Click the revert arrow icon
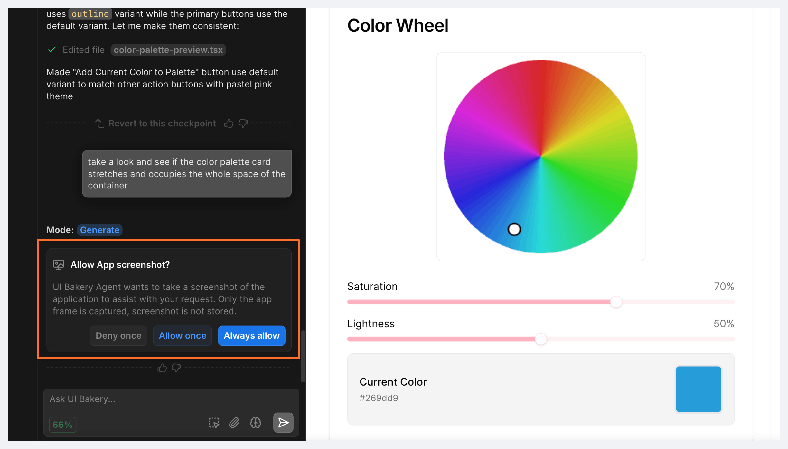The image size is (788, 449). (x=99, y=124)
